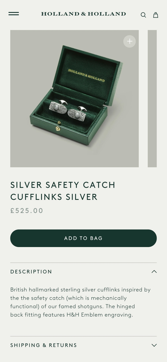
Task: Click the gold clasp on the box
Action: [x=58, y=129]
